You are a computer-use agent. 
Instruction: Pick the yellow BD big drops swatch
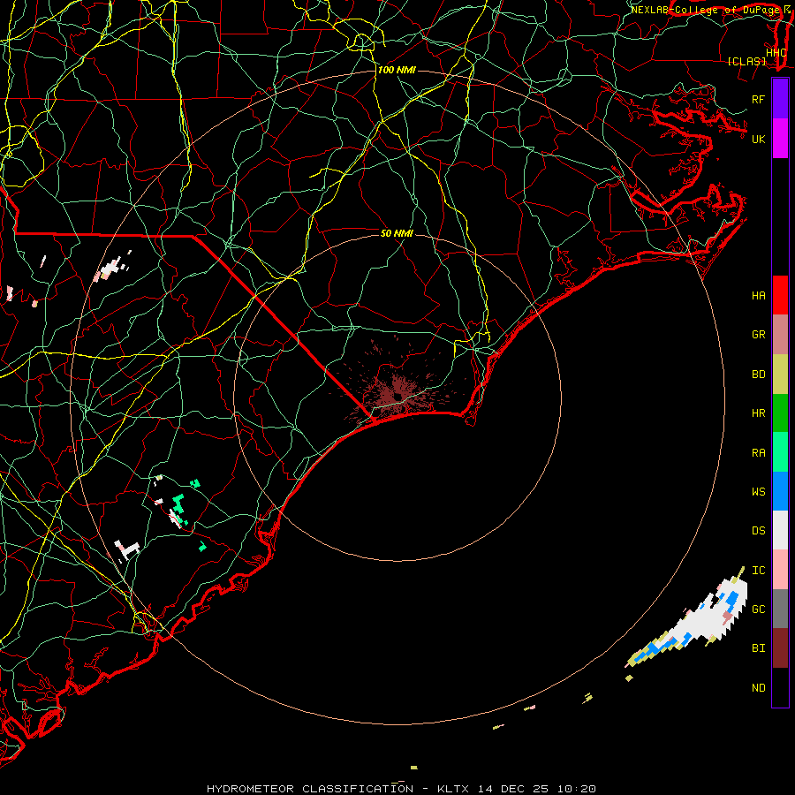tap(780, 375)
